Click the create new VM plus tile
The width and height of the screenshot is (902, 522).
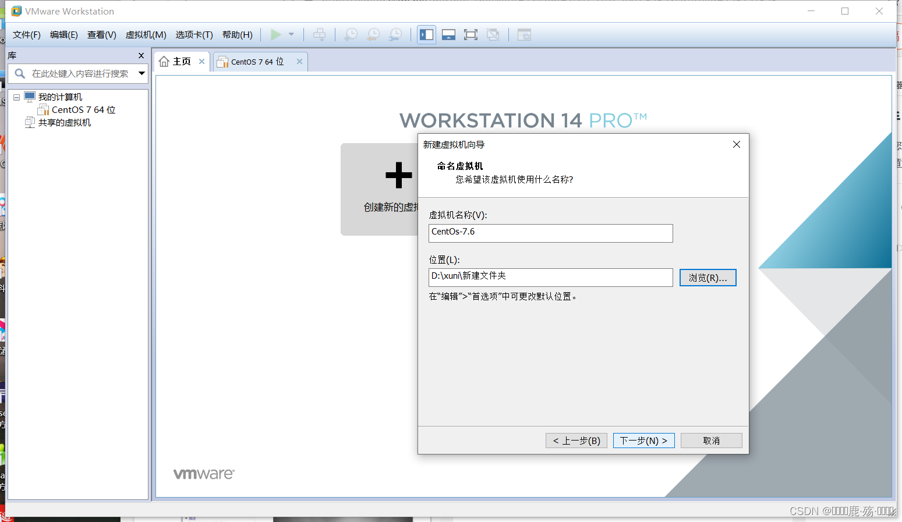(380, 189)
